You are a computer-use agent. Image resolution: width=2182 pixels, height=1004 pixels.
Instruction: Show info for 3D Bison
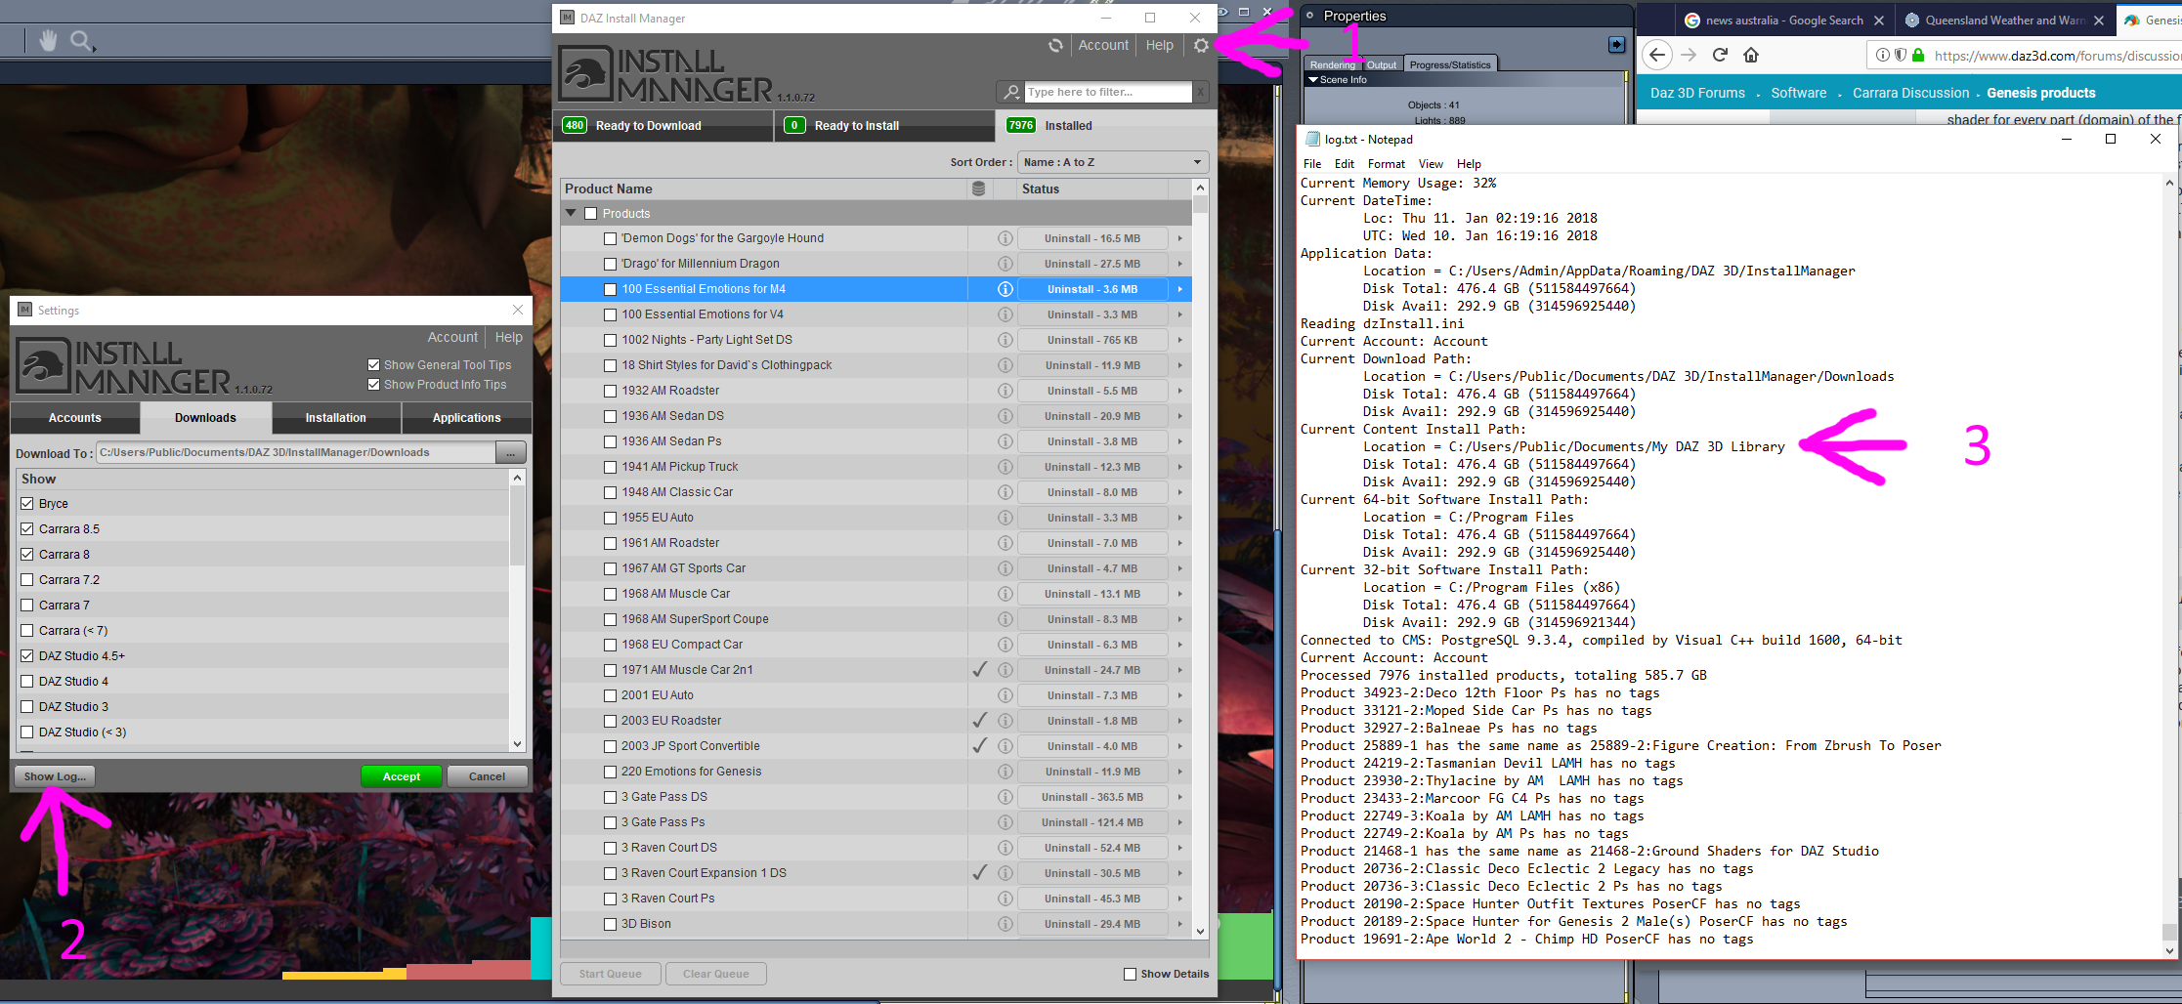point(1005,924)
